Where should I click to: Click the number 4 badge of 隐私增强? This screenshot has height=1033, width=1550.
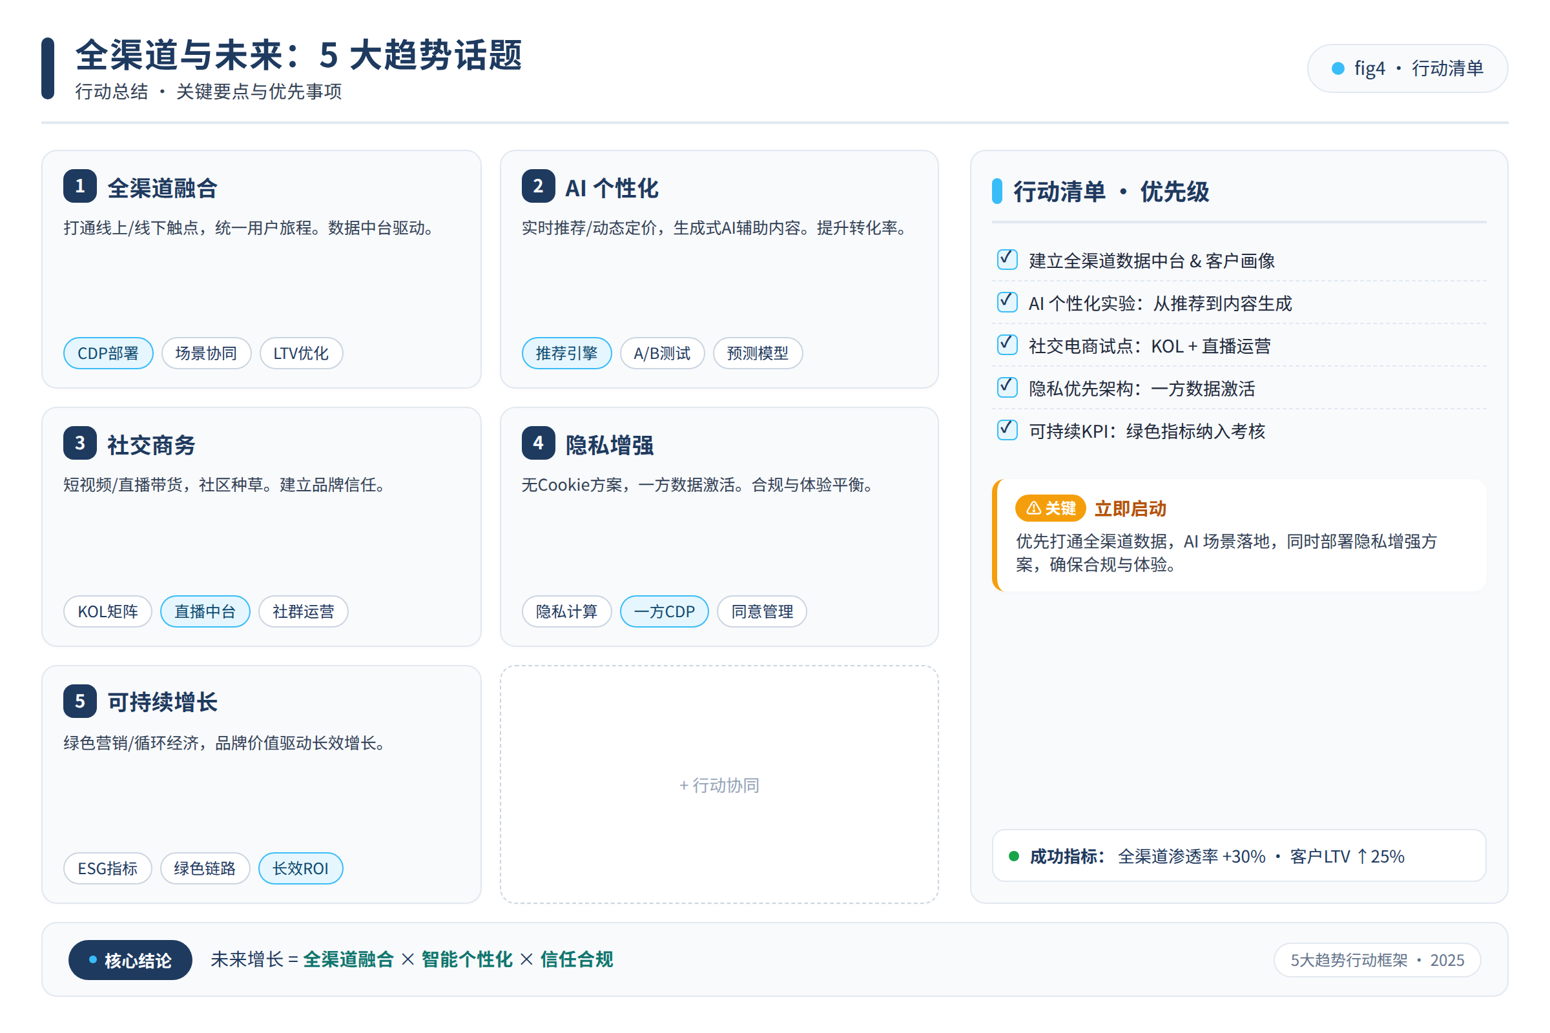click(x=539, y=443)
